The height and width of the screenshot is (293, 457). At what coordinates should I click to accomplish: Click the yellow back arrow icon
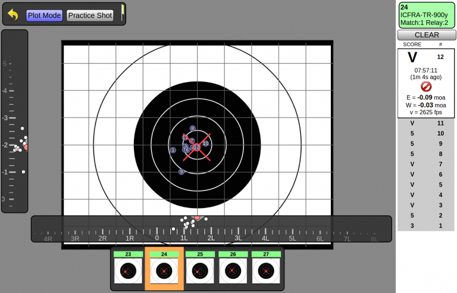[x=13, y=15]
